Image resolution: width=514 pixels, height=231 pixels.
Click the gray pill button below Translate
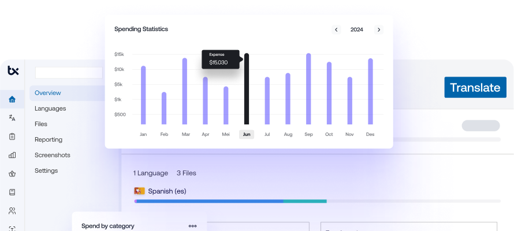[x=481, y=126]
